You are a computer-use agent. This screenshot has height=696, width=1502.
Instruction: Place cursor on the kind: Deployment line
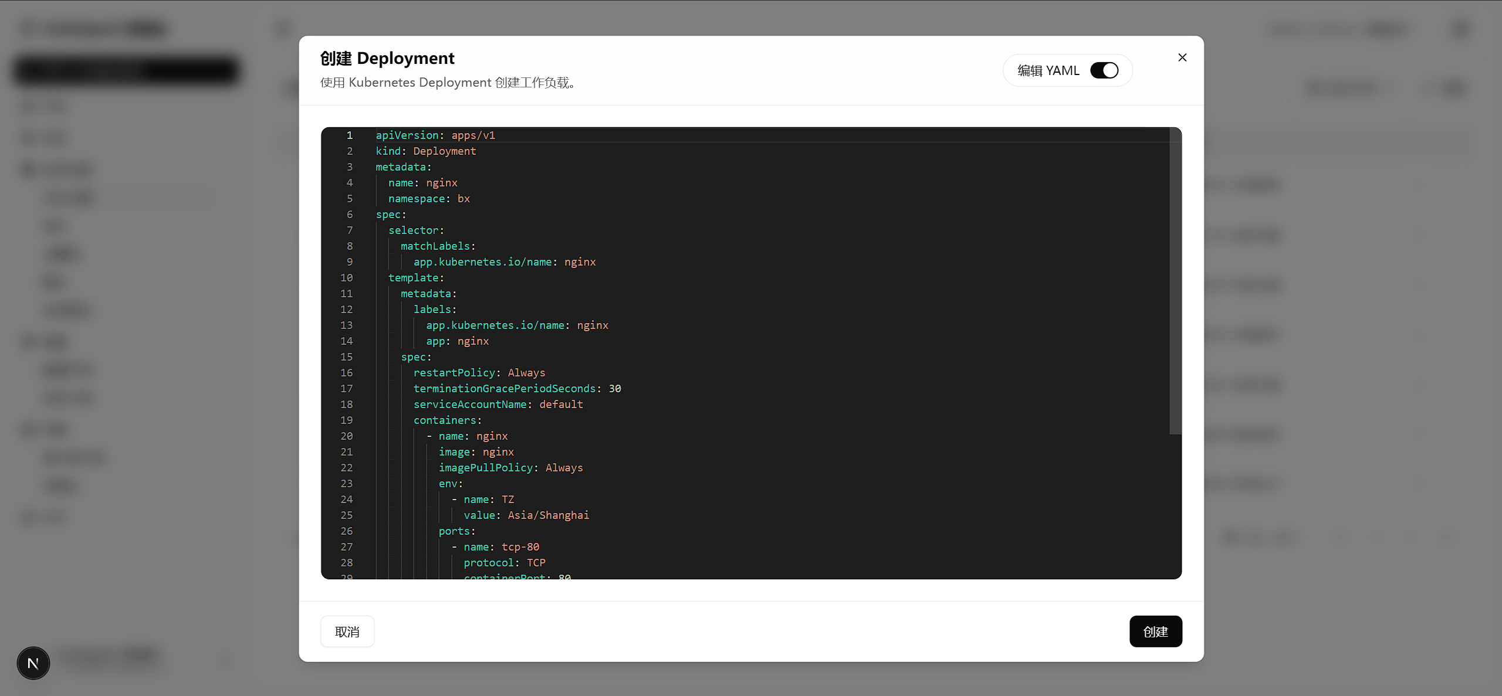[425, 151]
